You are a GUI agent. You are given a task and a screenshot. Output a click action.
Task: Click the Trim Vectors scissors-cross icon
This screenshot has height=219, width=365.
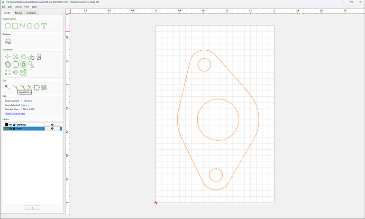click(30, 87)
